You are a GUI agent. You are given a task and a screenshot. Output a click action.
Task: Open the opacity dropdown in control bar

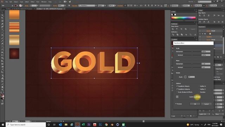(65, 6)
